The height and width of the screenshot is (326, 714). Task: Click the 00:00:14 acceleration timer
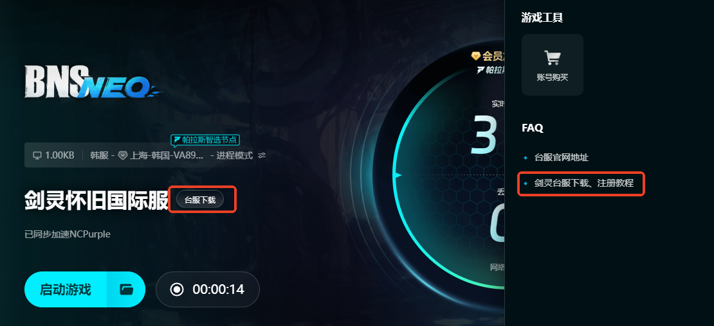(x=218, y=289)
